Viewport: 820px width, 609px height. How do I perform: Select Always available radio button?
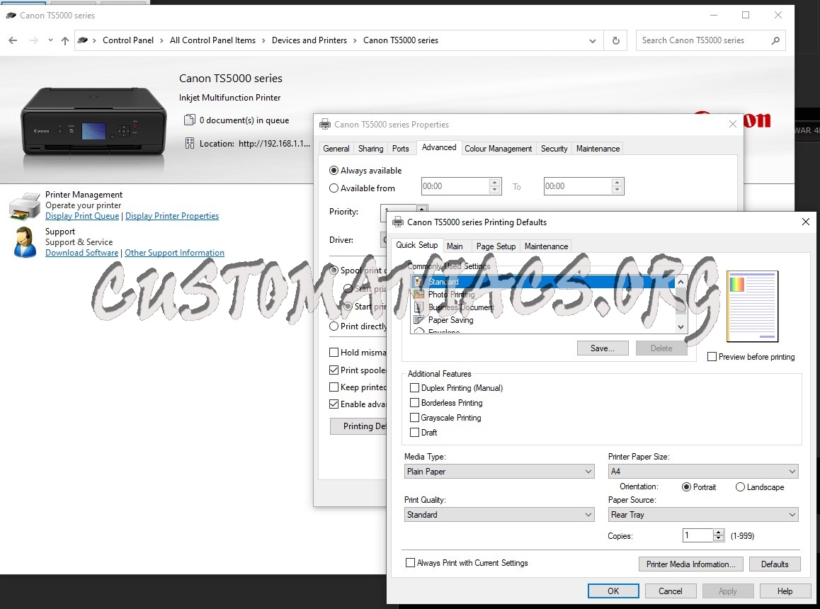pos(334,171)
